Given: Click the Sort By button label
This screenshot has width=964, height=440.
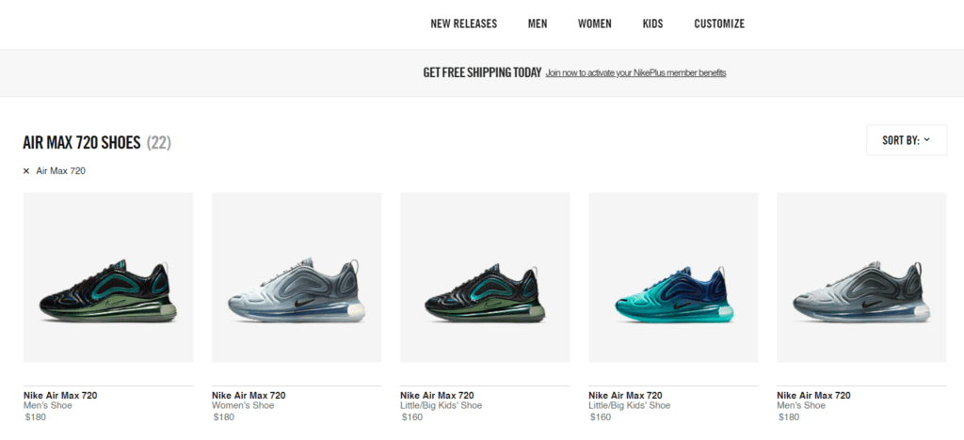Looking at the screenshot, I should tap(901, 140).
